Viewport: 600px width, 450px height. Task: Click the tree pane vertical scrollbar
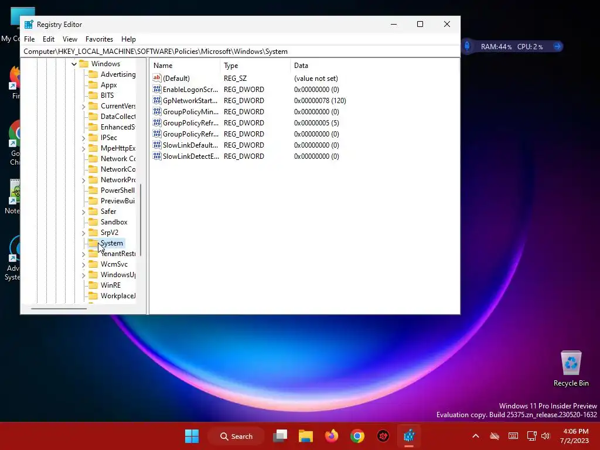141,220
